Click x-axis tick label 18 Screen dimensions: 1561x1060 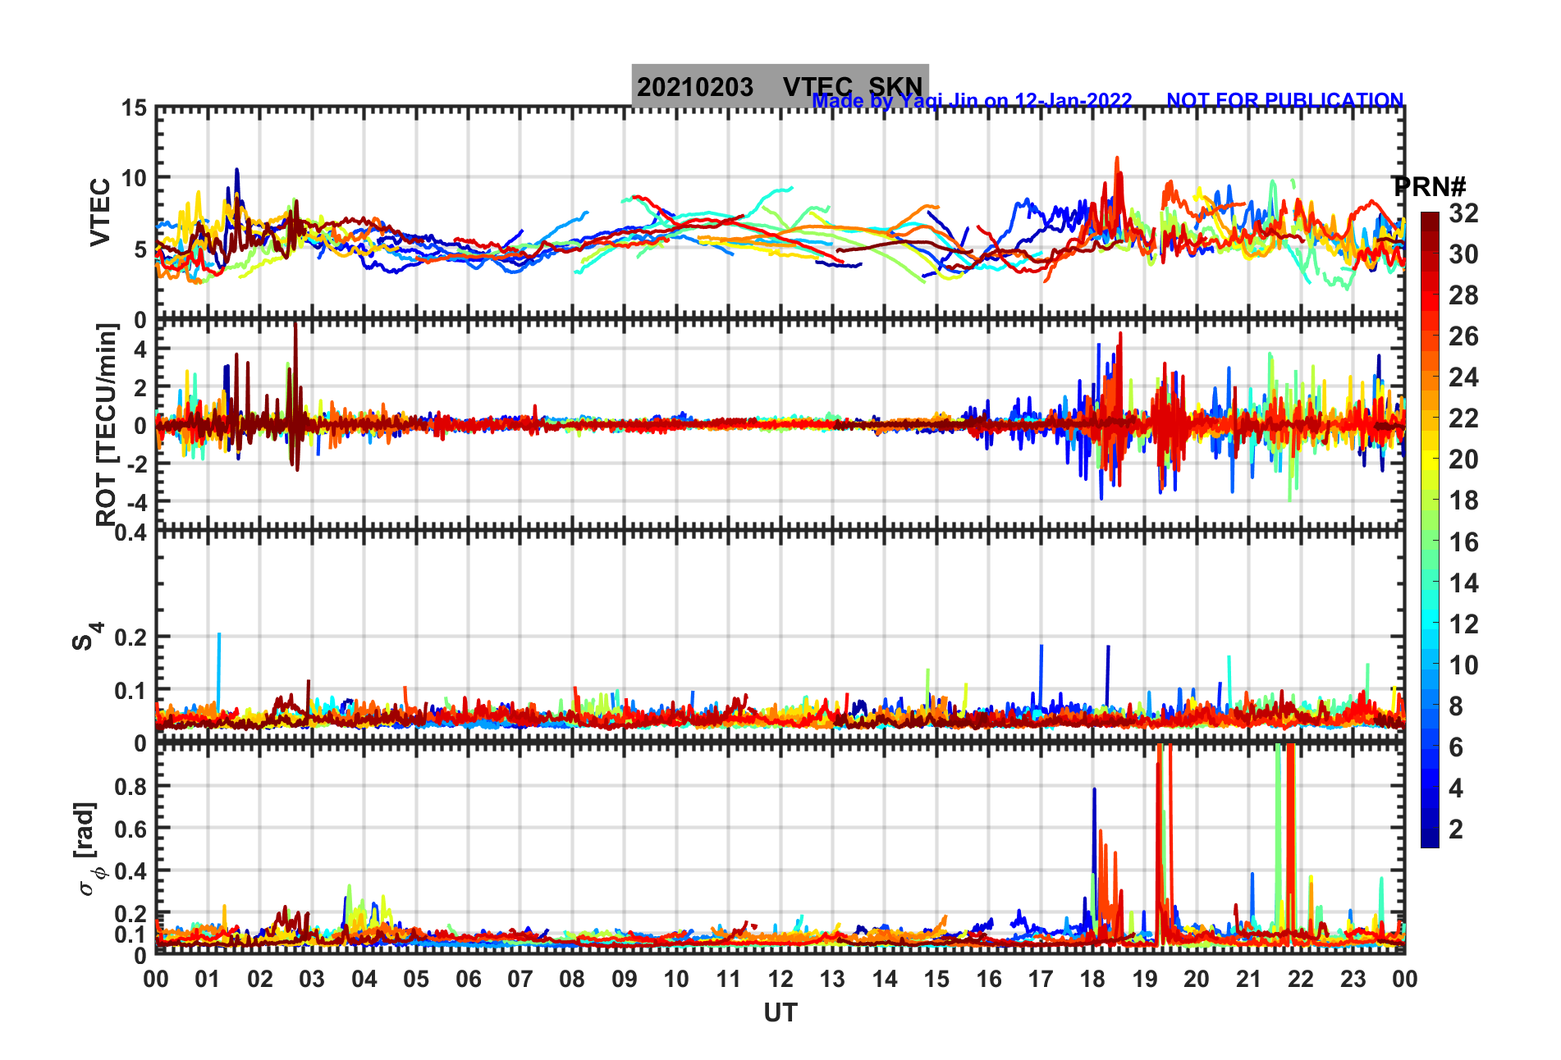tap(1092, 979)
